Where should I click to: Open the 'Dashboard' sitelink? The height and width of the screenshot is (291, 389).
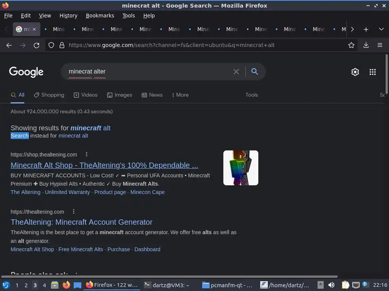click(x=147, y=249)
